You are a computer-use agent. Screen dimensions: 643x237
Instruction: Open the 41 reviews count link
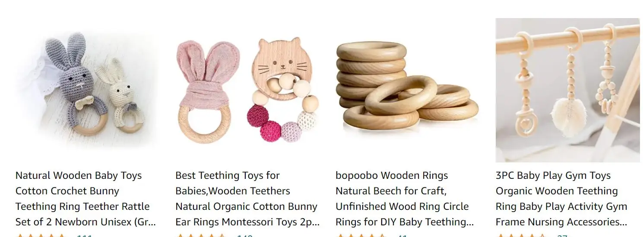coord(402,235)
